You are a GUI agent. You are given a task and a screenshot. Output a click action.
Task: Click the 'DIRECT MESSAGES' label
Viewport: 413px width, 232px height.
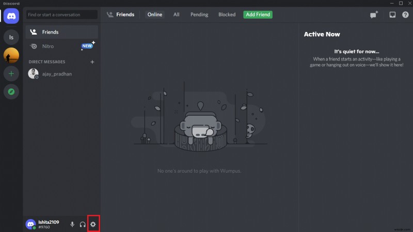click(x=47, y=61)
